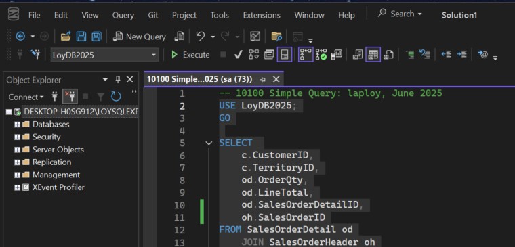Viewport: 515px width, 247px height.
Task: Open the Undo history dropdown arrow
Action: [213, 37]
